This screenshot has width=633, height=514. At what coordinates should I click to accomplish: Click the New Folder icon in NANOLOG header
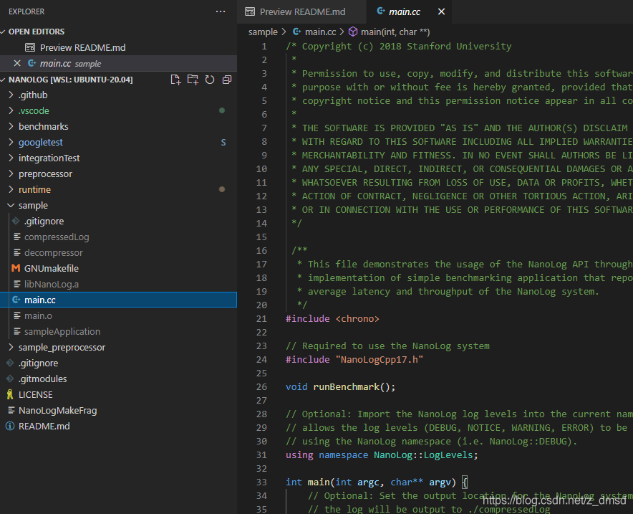(x=193, y=80)
